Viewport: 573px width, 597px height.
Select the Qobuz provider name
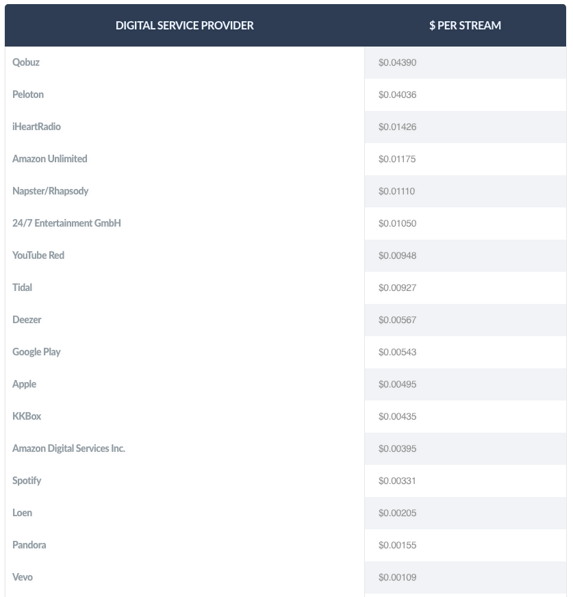coord(26,62)
